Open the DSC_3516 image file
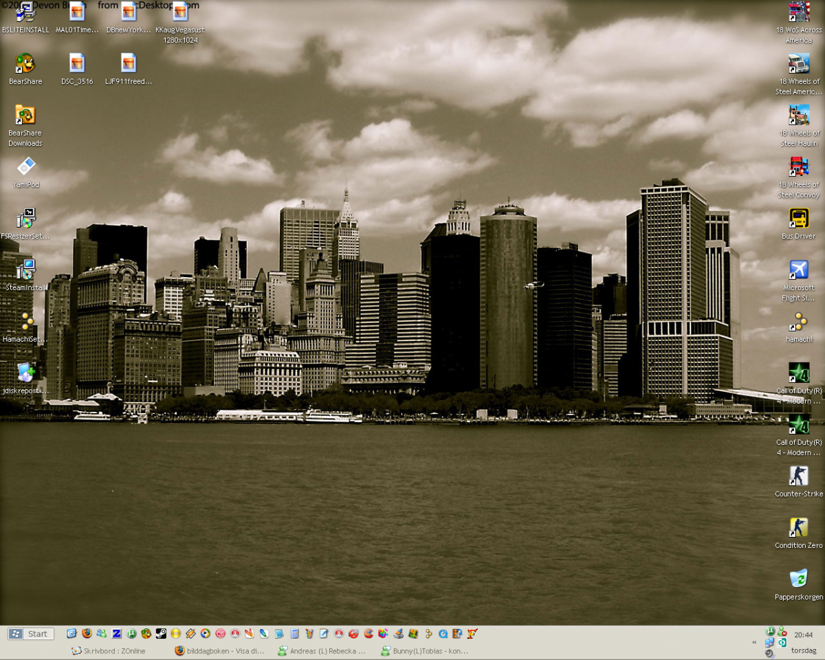 [x=77, y=64]
